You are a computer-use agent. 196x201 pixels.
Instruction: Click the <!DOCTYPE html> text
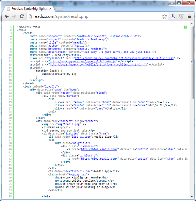(29, 27)
